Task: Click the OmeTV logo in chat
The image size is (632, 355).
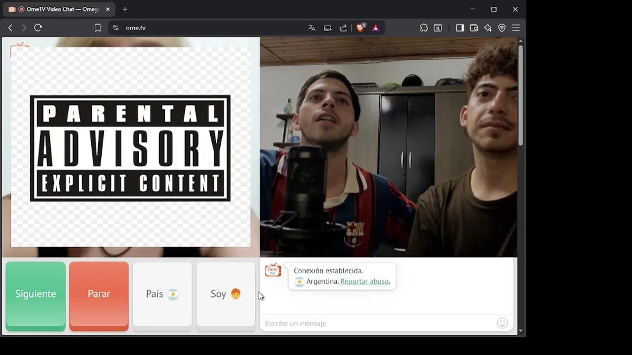Action: coord(273,270)
